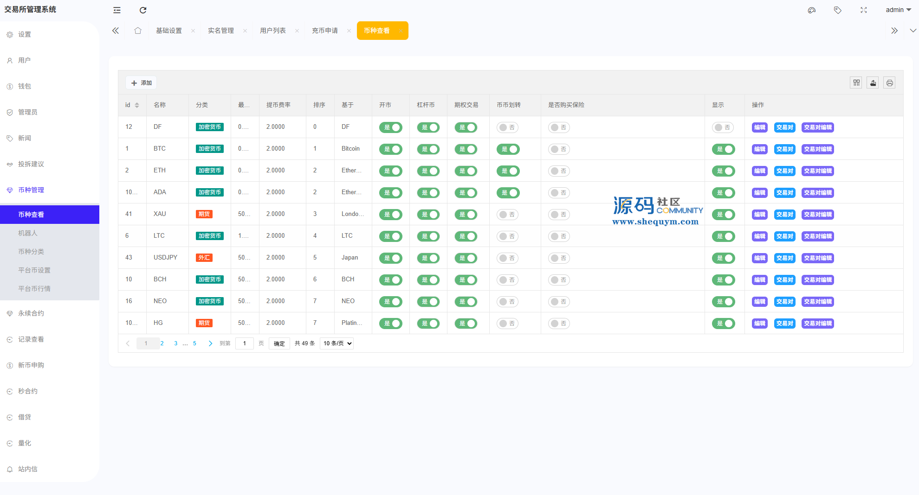Image resolution: width=919 pixels, height=495 pixels.
Task: Click the tag icon in header
Action: click(838, 10)
